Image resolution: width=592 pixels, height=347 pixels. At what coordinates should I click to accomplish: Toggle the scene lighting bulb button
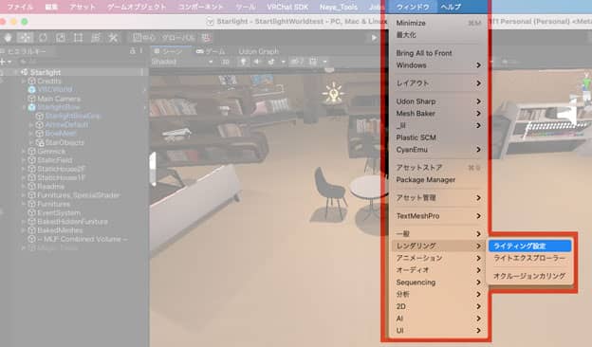click(x=244, y=62)
